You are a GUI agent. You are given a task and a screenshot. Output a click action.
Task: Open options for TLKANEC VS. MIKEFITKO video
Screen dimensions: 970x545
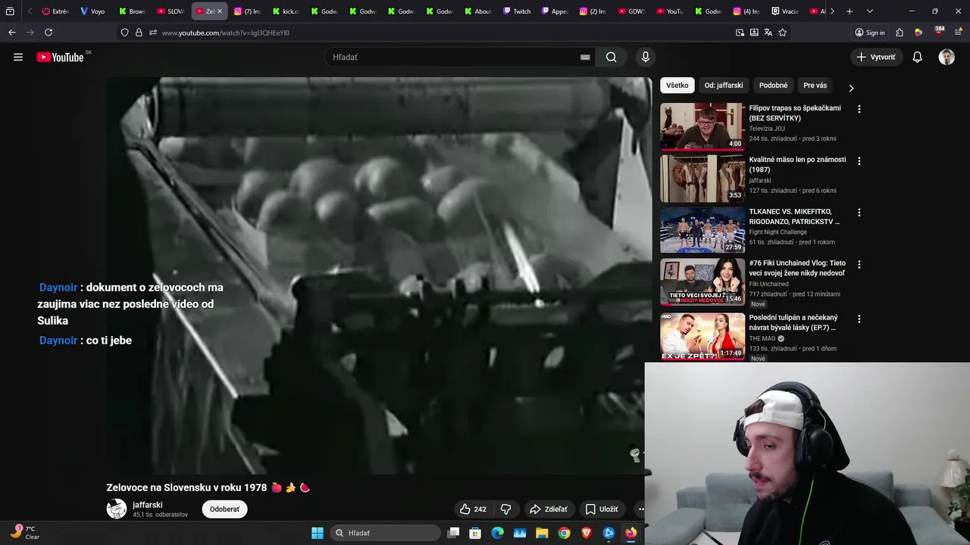pos(859,213)
